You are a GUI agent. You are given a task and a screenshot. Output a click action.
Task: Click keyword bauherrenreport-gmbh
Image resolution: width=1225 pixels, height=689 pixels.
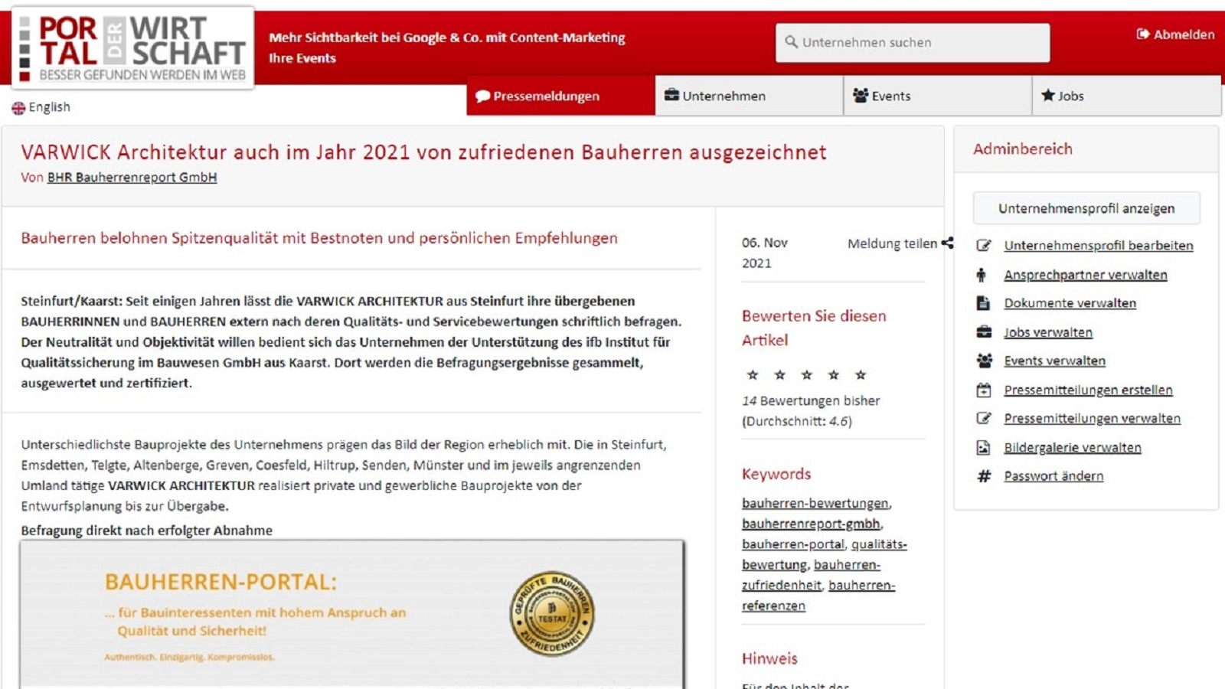click(811, 524)
